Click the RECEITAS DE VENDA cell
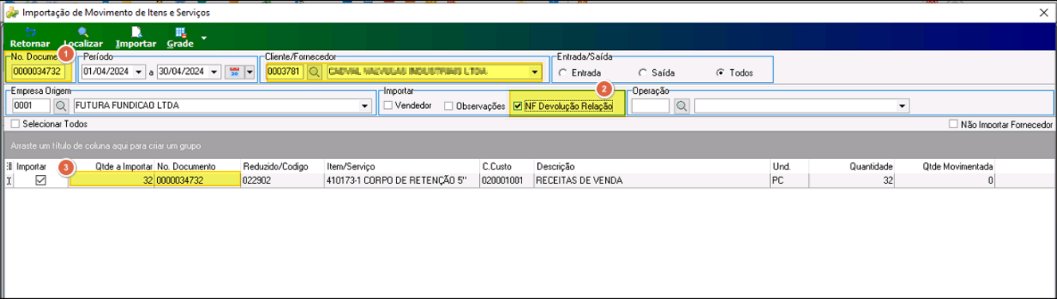The height and width of the screenshot is (299, 1057). 651,181
